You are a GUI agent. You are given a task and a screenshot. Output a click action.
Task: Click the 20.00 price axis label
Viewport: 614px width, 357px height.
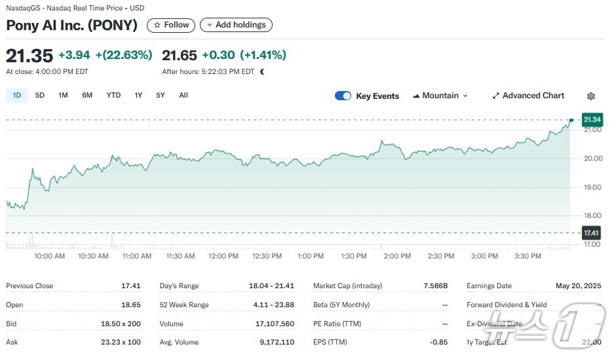pyautogui.click(x=593, y=159)
